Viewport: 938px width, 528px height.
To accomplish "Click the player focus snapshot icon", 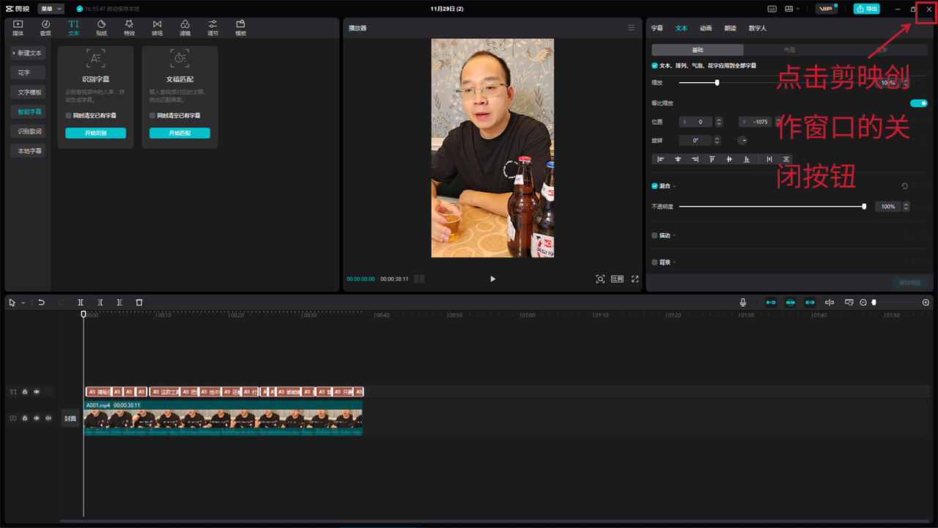I will [600, 279].
